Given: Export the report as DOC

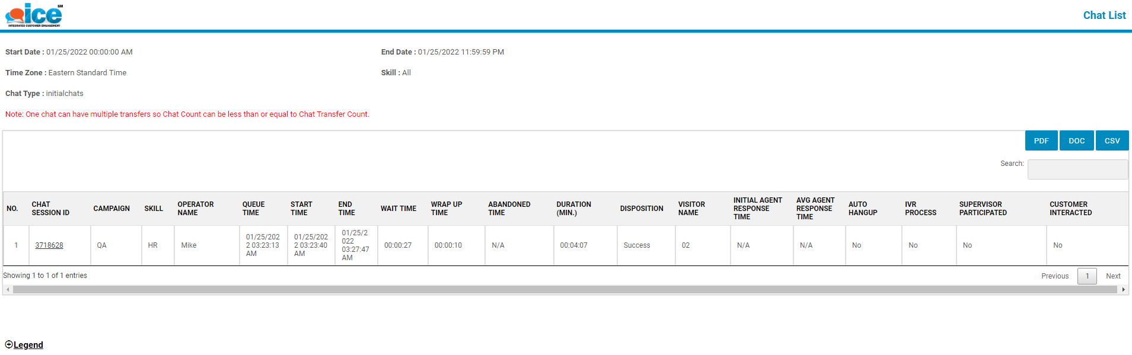Looking at the screenshot, I should pyautogui.click(x=1076, y=141).
